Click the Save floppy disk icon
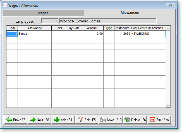 pyautogui.click(x=103, y=120)
